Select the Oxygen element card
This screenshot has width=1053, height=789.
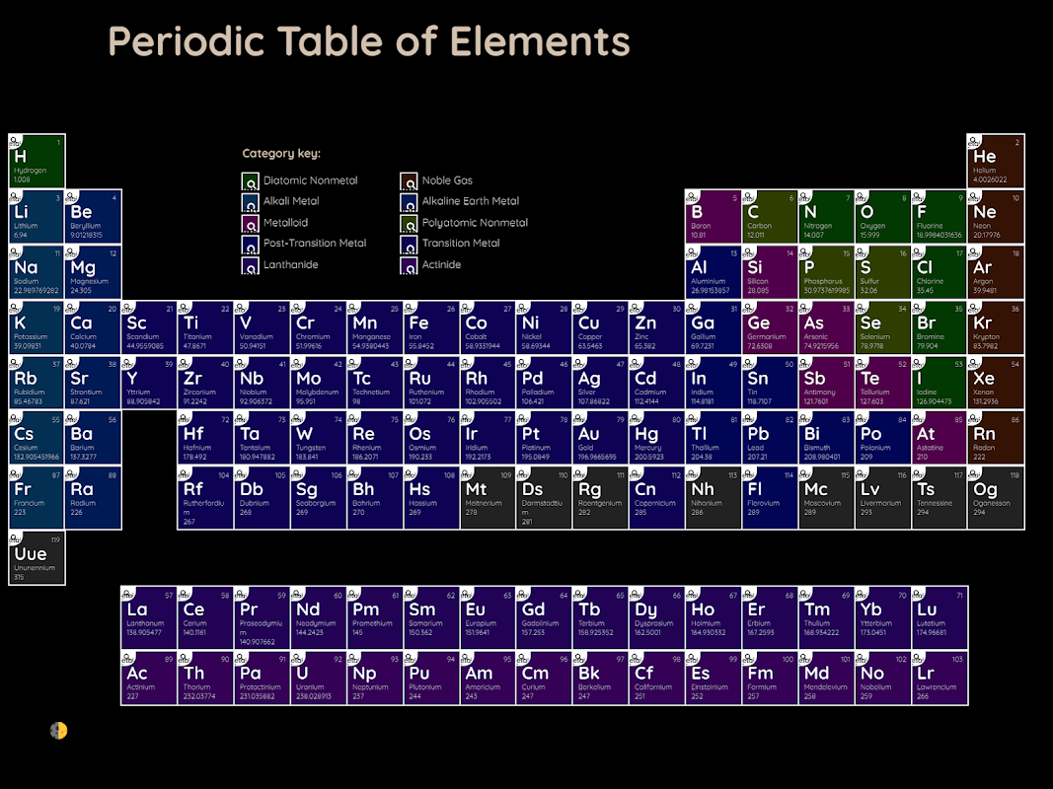click(882, 216)
